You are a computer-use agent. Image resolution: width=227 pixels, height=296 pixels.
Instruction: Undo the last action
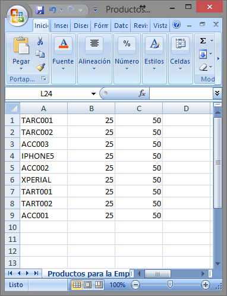tap(52, 10)
